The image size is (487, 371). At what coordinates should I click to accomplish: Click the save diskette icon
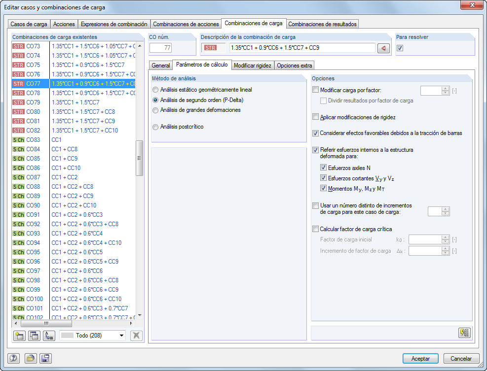click(45, 358)
